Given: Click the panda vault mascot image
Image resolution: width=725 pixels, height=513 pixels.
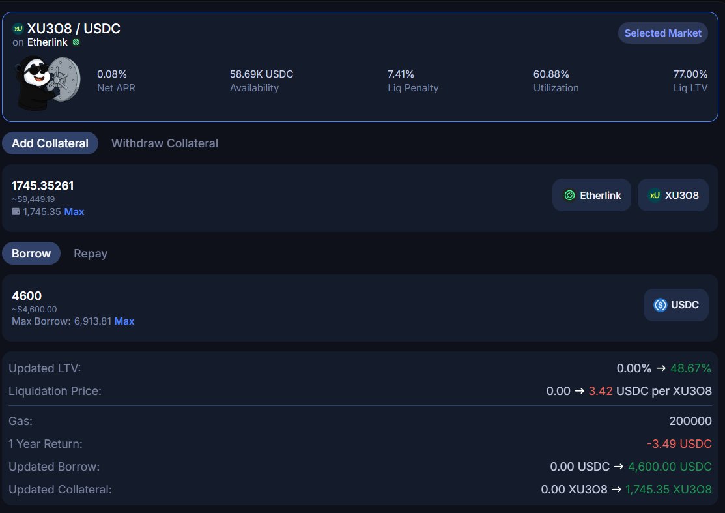Looking at the screenshot, I should tap(47, 81).
